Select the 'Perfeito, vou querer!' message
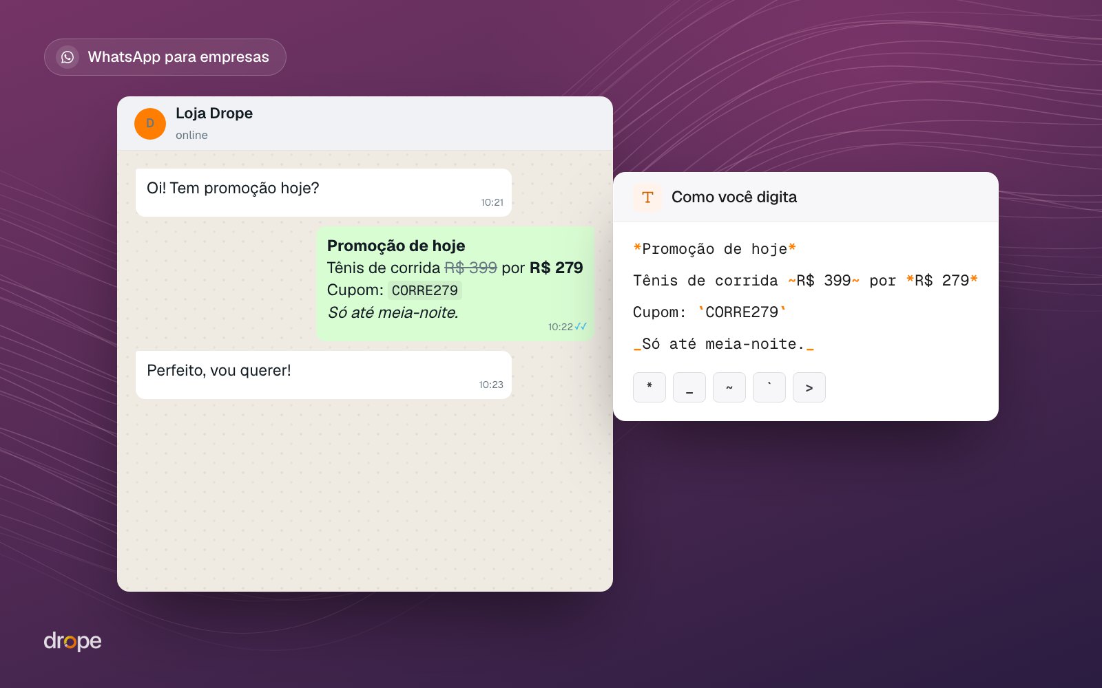1102x688 pixels. click(x=324, y=375)
